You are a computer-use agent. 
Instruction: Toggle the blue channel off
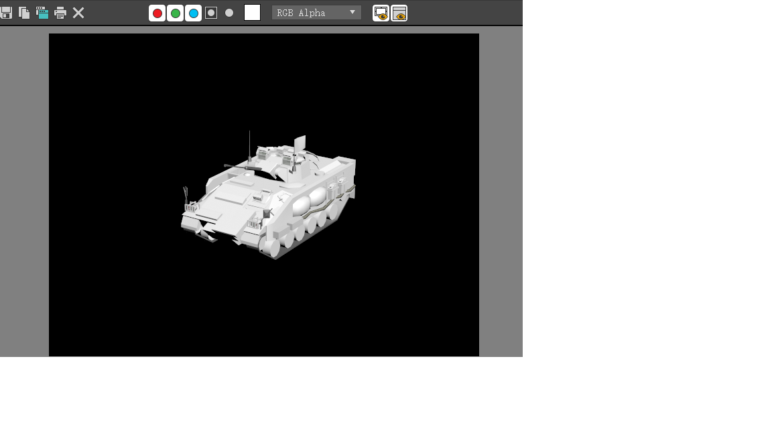tap(192, 13)
